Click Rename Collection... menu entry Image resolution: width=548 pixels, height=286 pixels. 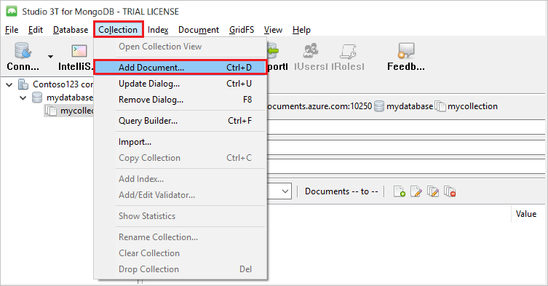[x=180, y=237]
